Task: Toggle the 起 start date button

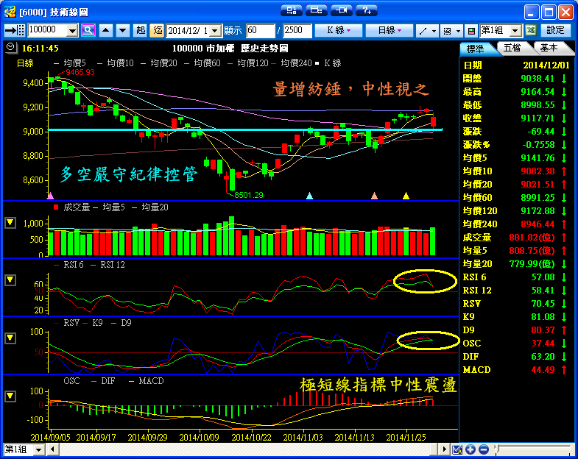Action: coord(141,30)
